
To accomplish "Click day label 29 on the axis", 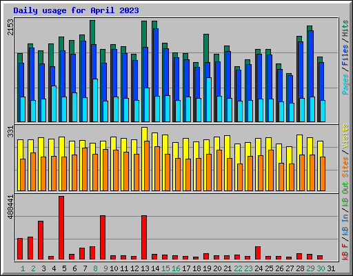I will [310, 268].
